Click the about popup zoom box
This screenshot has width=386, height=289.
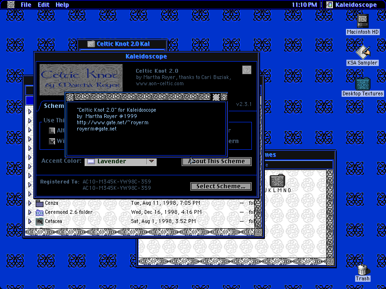216,97
